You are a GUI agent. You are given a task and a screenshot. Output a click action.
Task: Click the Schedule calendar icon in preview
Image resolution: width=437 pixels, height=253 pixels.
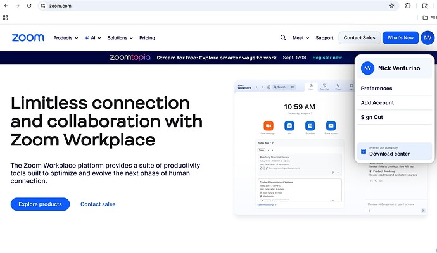[x=310, y=126]
